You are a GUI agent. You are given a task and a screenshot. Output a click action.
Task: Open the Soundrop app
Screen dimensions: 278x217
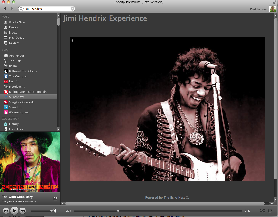click(16, 107)
